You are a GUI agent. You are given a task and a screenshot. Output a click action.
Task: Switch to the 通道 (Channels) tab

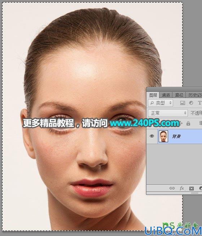[166, 95]
